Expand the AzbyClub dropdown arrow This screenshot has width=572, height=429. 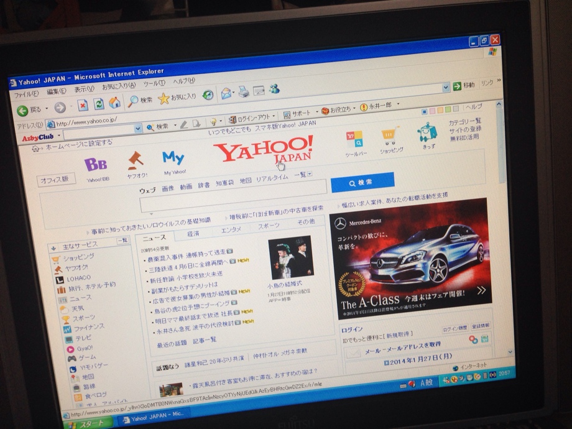click(x=59, y=136)
